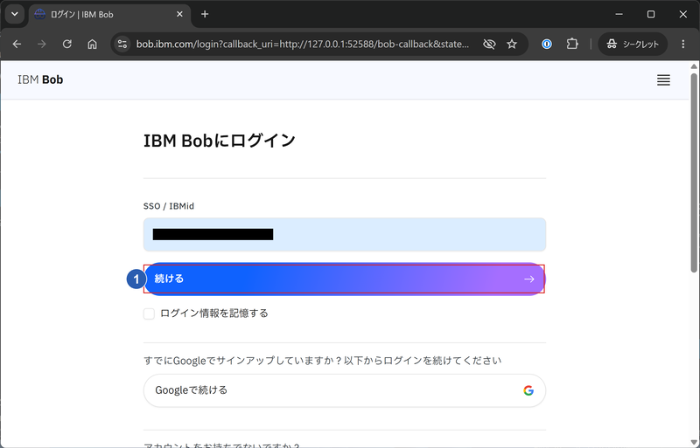
Task: Click the third-party cookies eye-slash icon
Action: [x=489, y=45]
